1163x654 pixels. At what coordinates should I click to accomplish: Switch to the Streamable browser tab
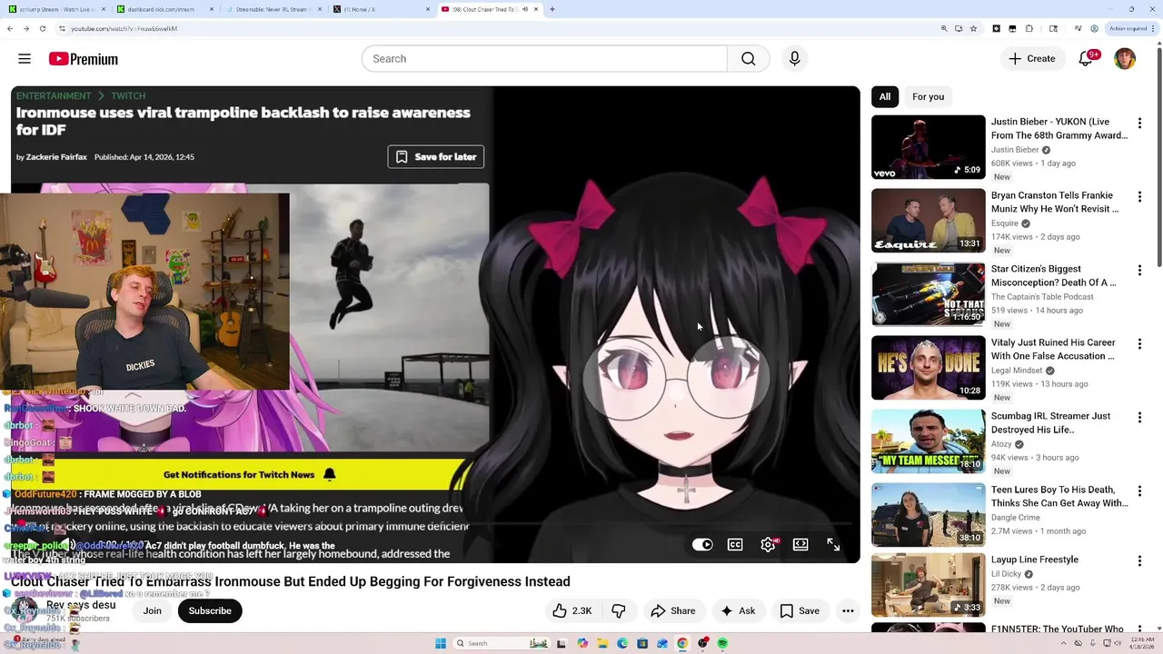(x=273, y=9)
